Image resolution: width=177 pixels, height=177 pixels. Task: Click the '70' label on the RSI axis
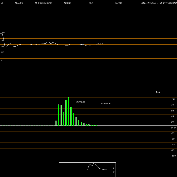point(2,41)
